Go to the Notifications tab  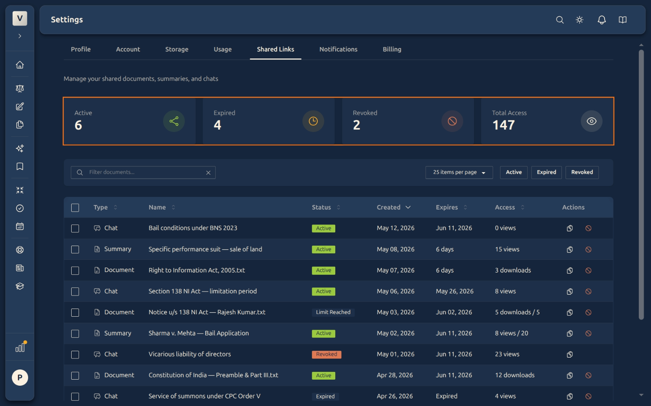coord(338,49)
